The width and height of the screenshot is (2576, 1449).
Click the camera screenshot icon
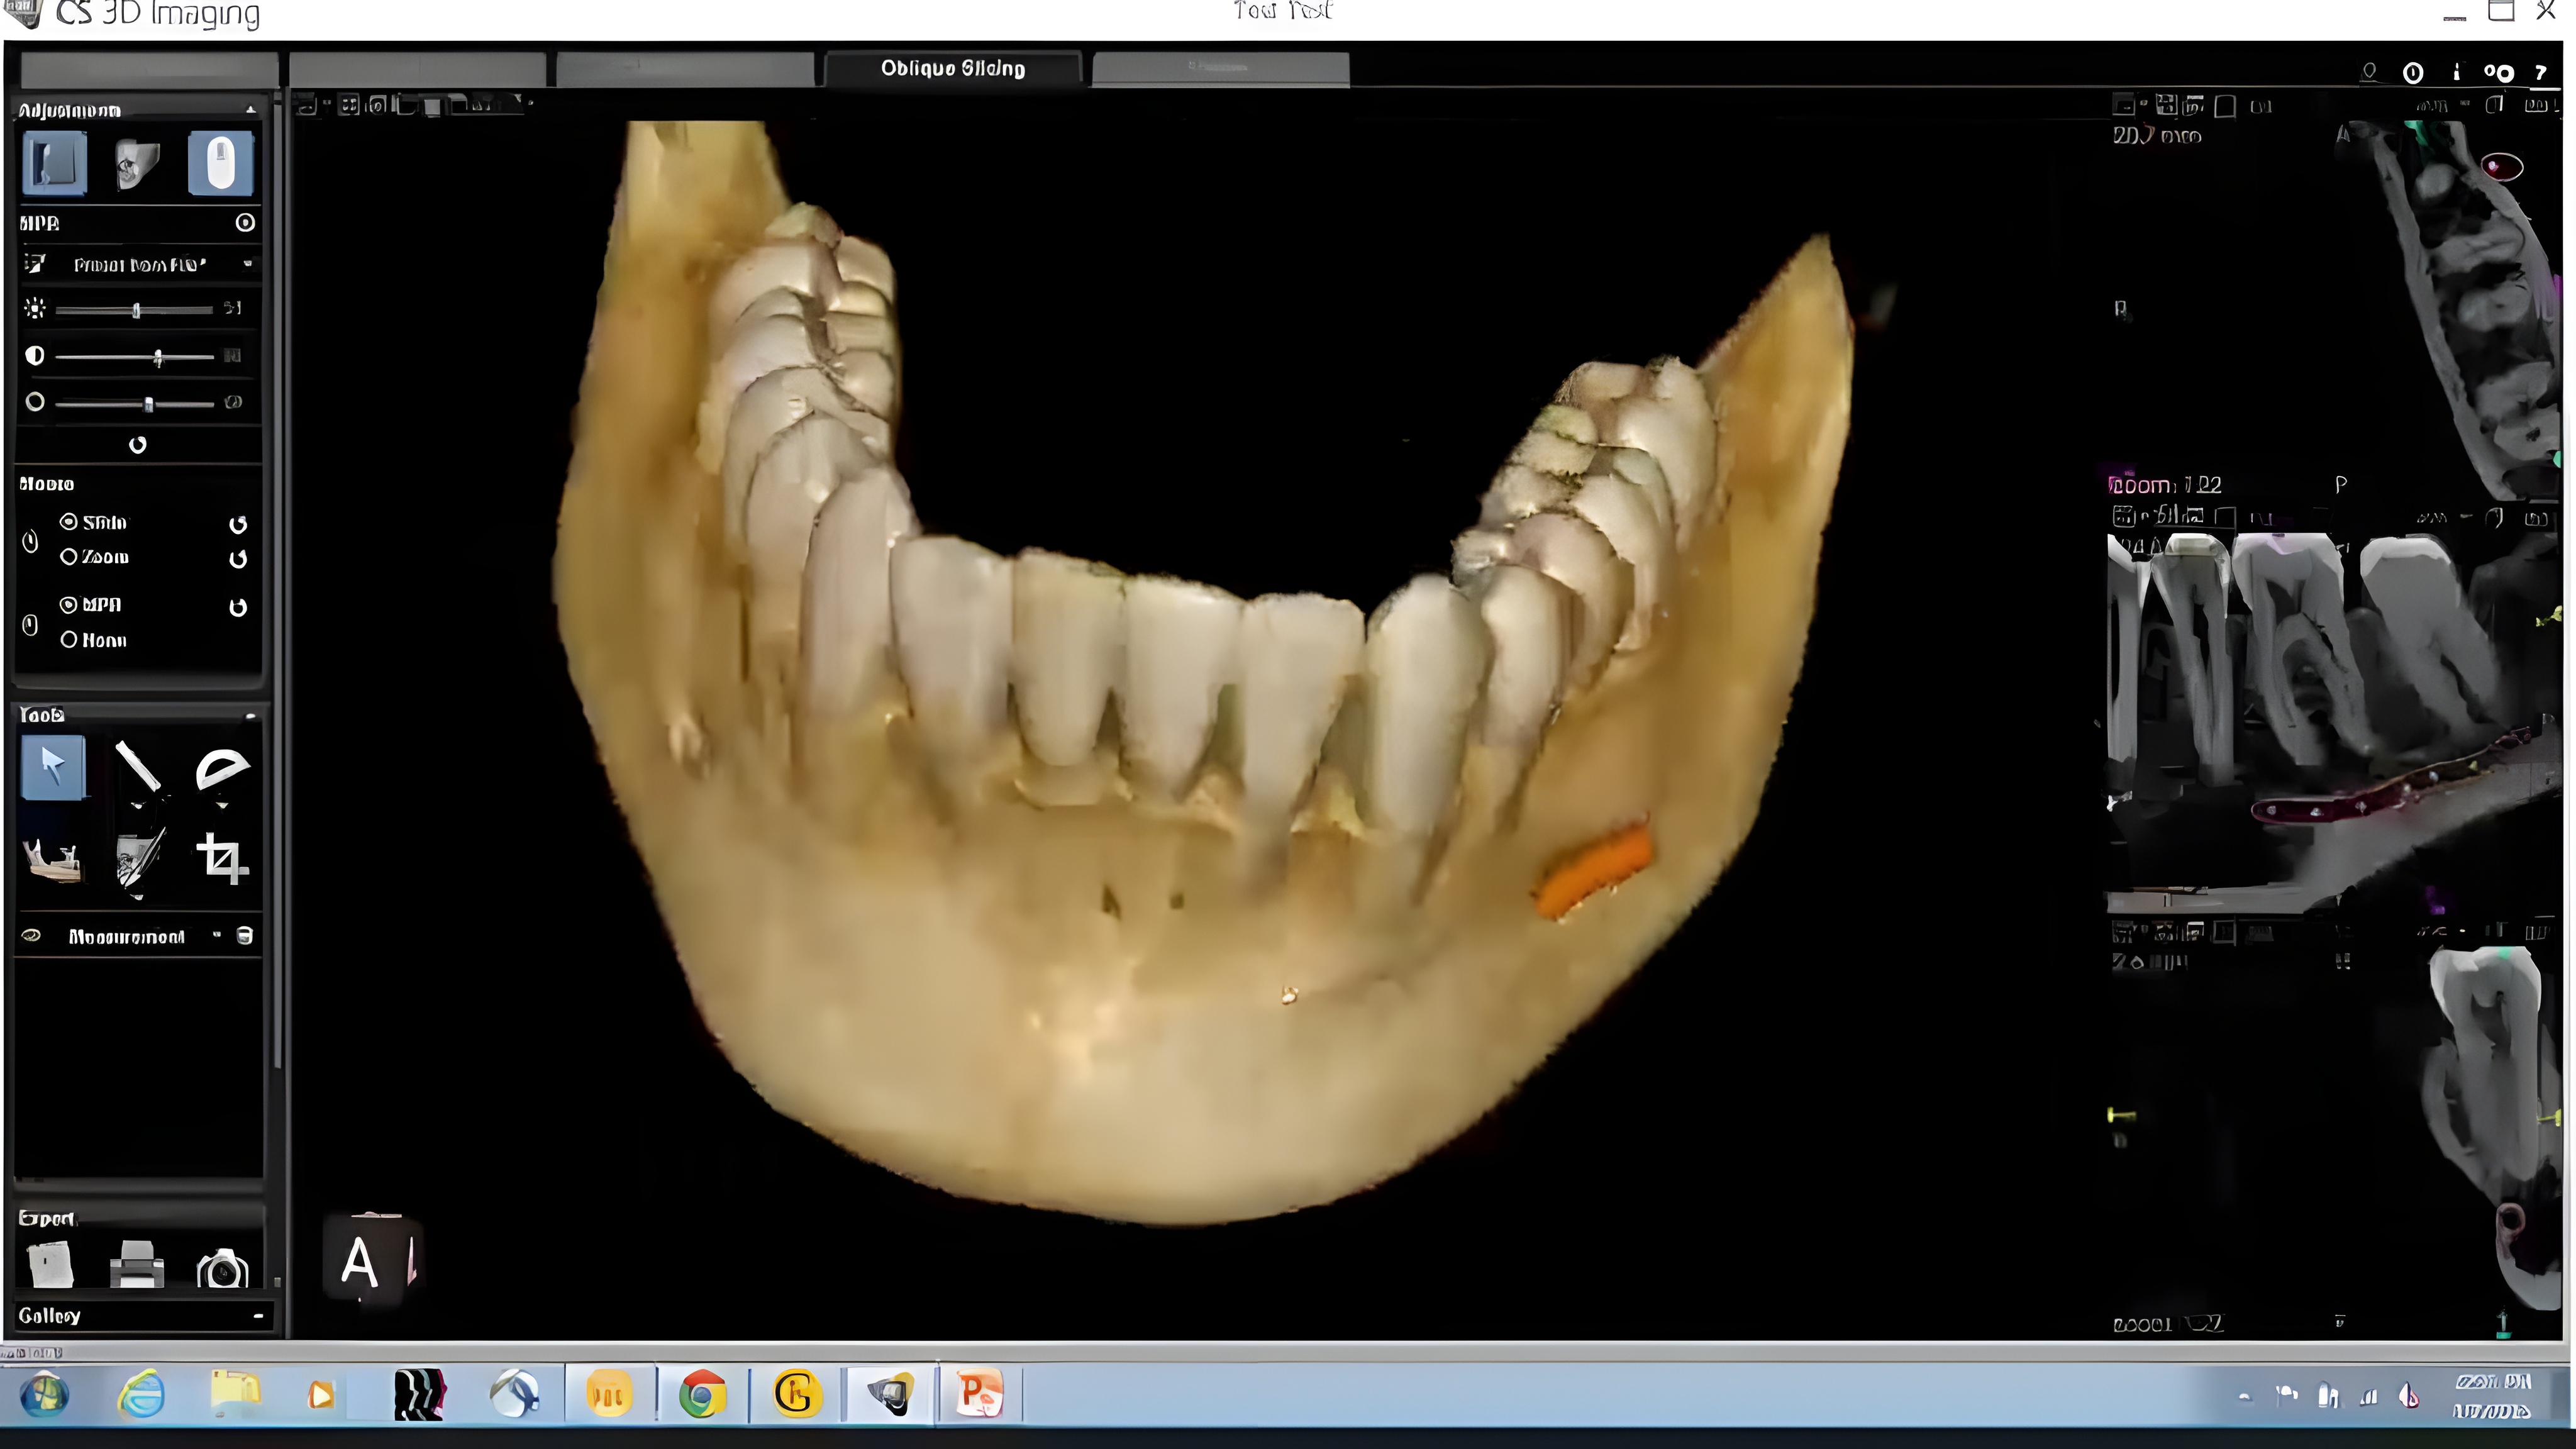(222, 1268)
